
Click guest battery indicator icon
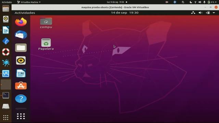[208, 13]
